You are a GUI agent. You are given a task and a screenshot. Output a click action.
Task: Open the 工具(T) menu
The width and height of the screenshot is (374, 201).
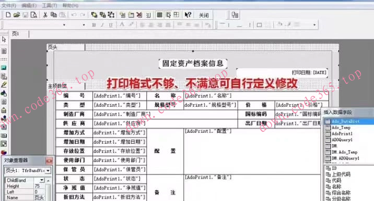click(x=50, y=5)
